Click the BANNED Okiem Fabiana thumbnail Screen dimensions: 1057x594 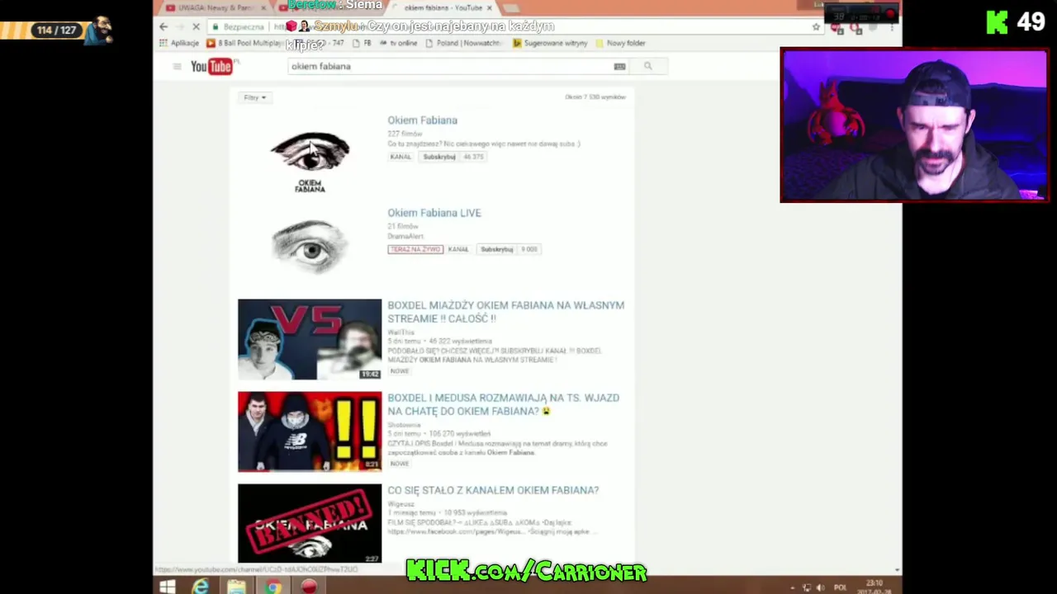(x=310, y=524)
